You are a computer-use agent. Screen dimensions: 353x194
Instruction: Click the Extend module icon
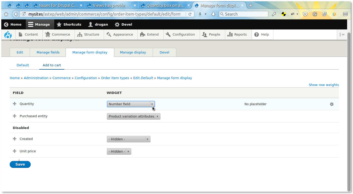(x=142, y=34)
